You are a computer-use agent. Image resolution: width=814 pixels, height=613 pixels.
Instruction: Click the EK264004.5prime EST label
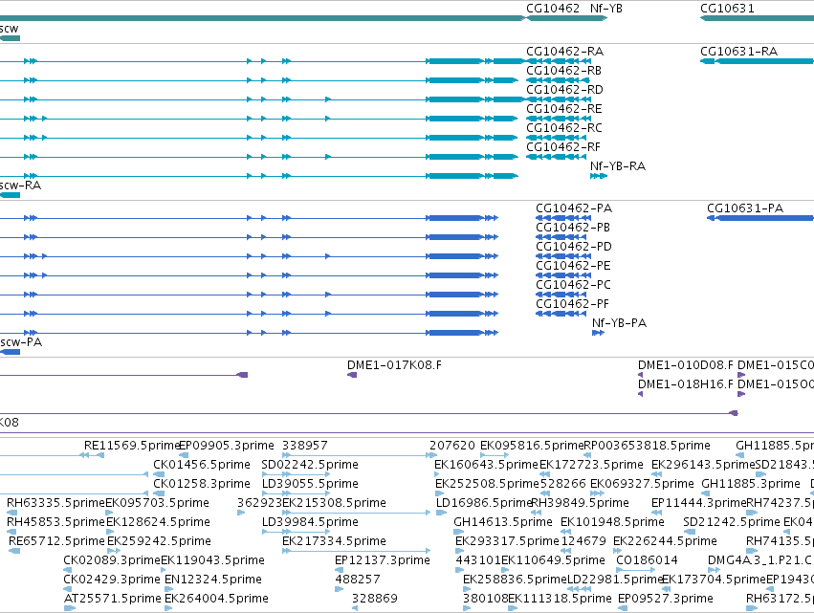click(216, 599)
